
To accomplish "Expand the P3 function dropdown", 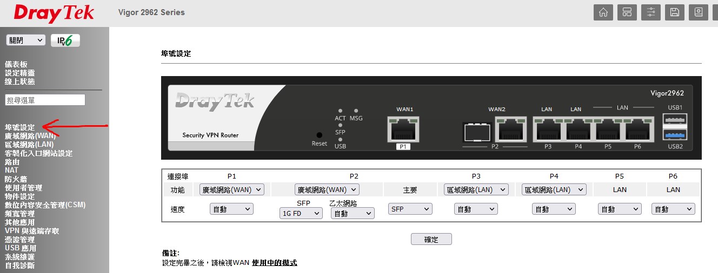I will [476, 189].
